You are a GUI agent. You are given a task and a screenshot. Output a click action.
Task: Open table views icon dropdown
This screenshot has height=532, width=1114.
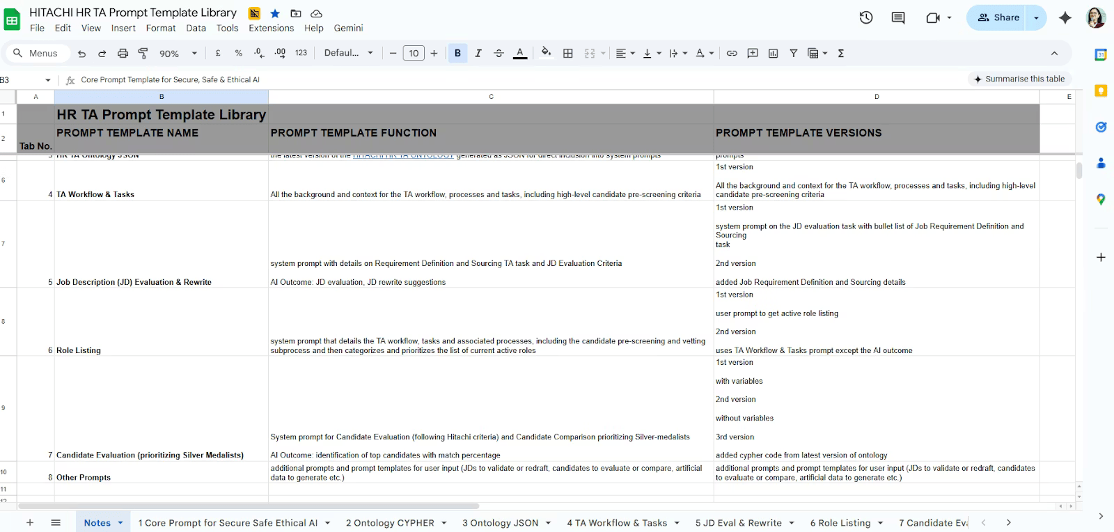tap(817, 53)
